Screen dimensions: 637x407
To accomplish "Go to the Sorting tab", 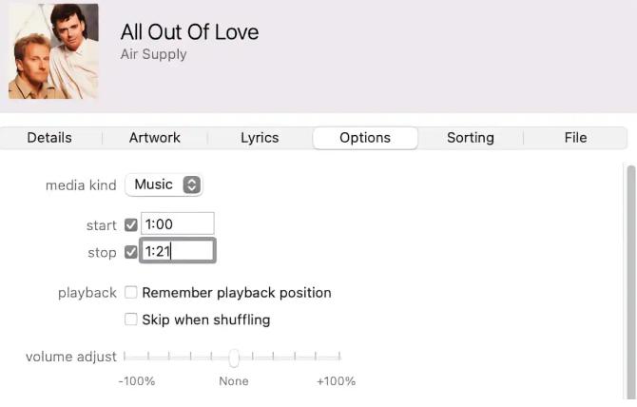I will click(x=471, y=138).
